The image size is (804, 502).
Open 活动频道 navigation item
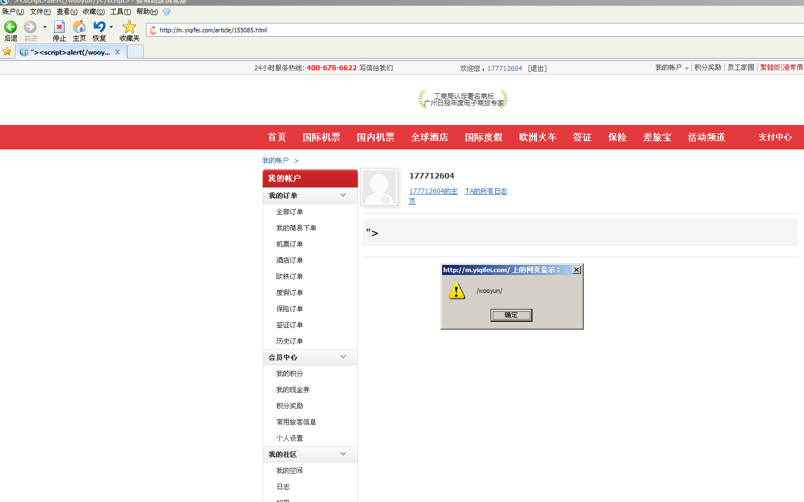coord(706,137)
